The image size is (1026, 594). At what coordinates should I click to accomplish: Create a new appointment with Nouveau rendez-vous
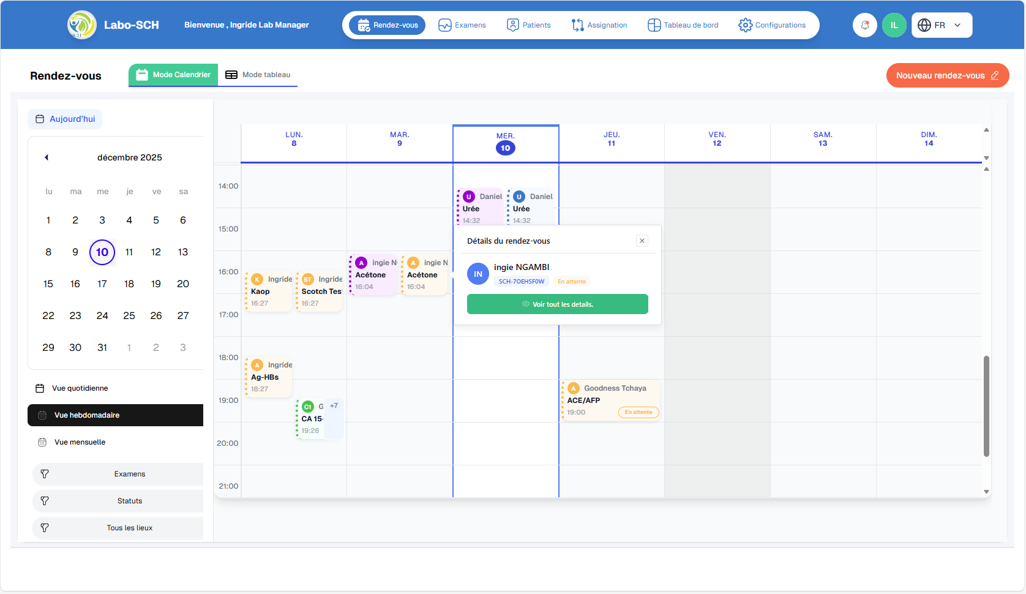tap(948, 75)
